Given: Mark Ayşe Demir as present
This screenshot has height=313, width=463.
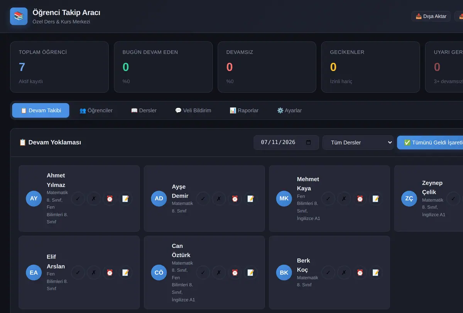Looking at the screenshot, I should click(203, 198).
